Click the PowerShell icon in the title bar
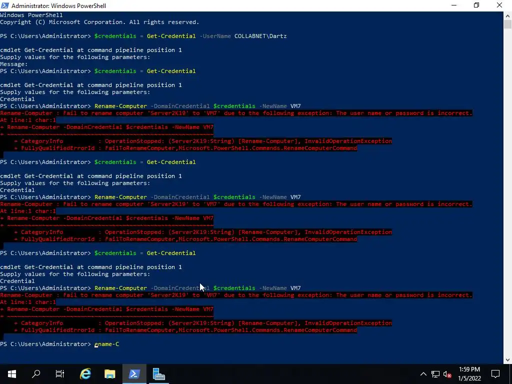Image resolution: width=512 pixels, height=384 pixels. point(5,5)
